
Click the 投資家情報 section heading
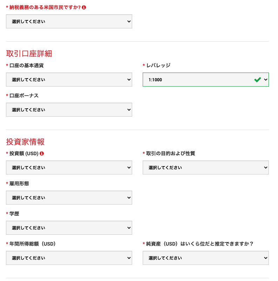(x=25, y=142)
